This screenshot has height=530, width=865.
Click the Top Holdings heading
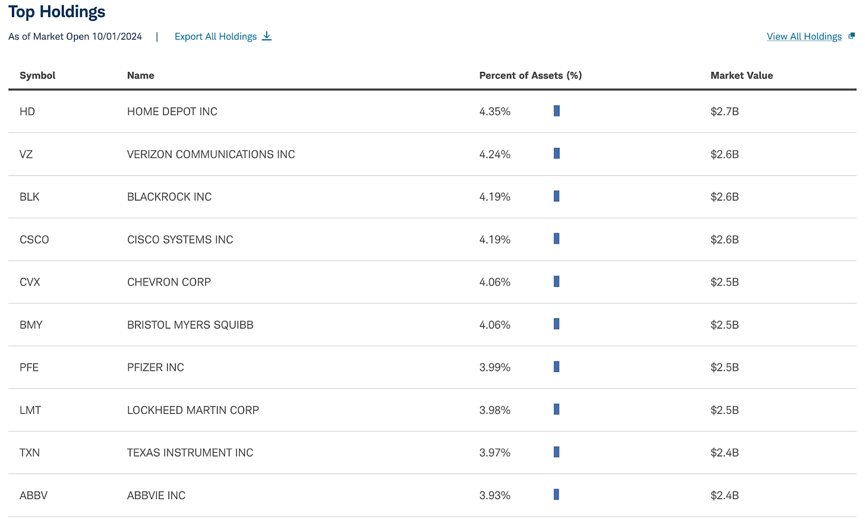click(x=57, y=12)
